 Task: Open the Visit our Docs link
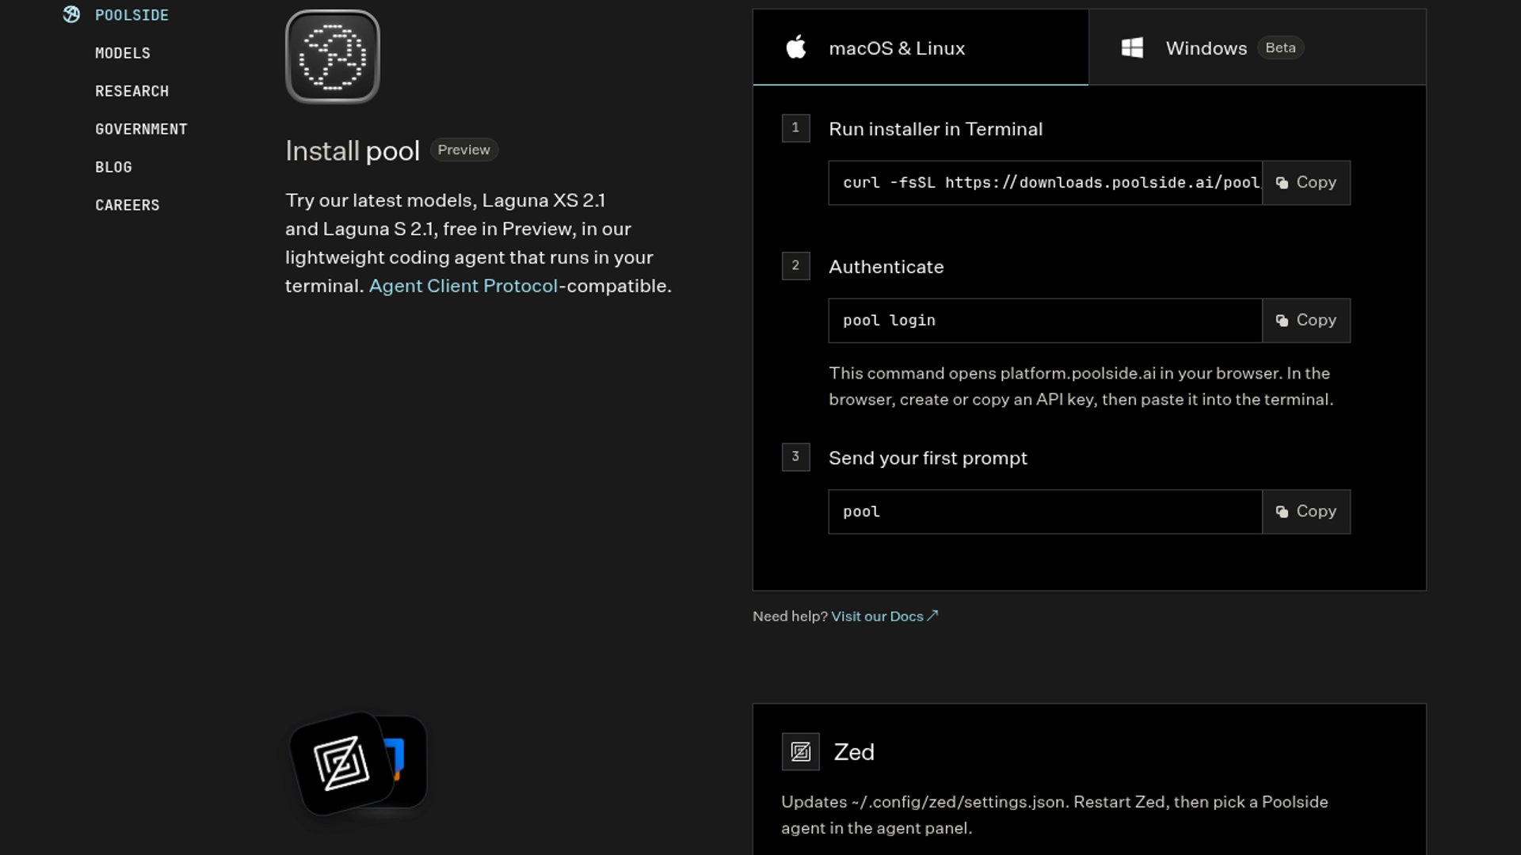pos(884,616)
